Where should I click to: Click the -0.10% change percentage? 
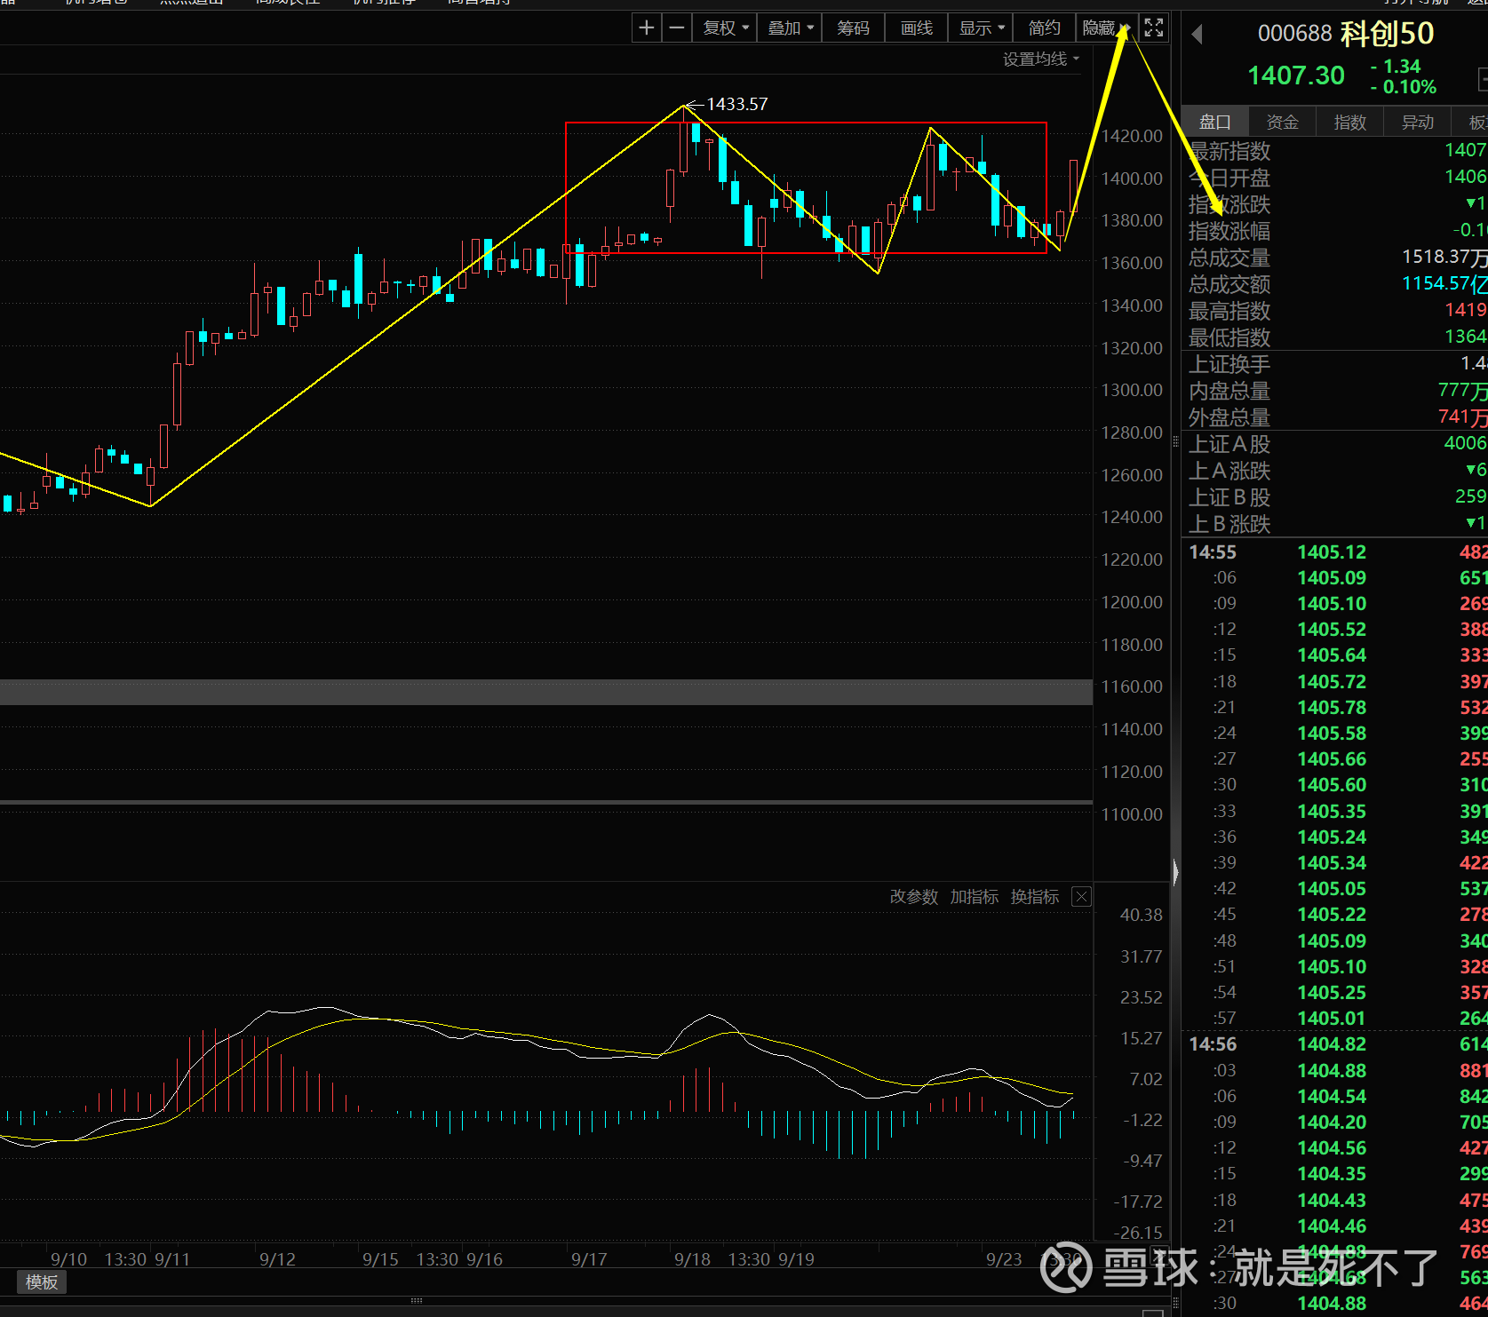click(x=1404, y=87)
